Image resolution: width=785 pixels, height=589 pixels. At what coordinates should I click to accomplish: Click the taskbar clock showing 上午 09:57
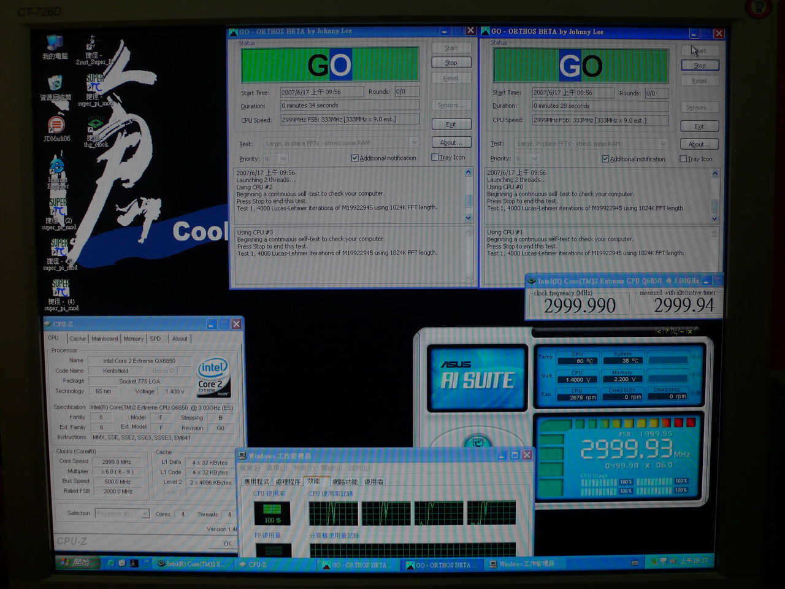[x=694, y=561]
